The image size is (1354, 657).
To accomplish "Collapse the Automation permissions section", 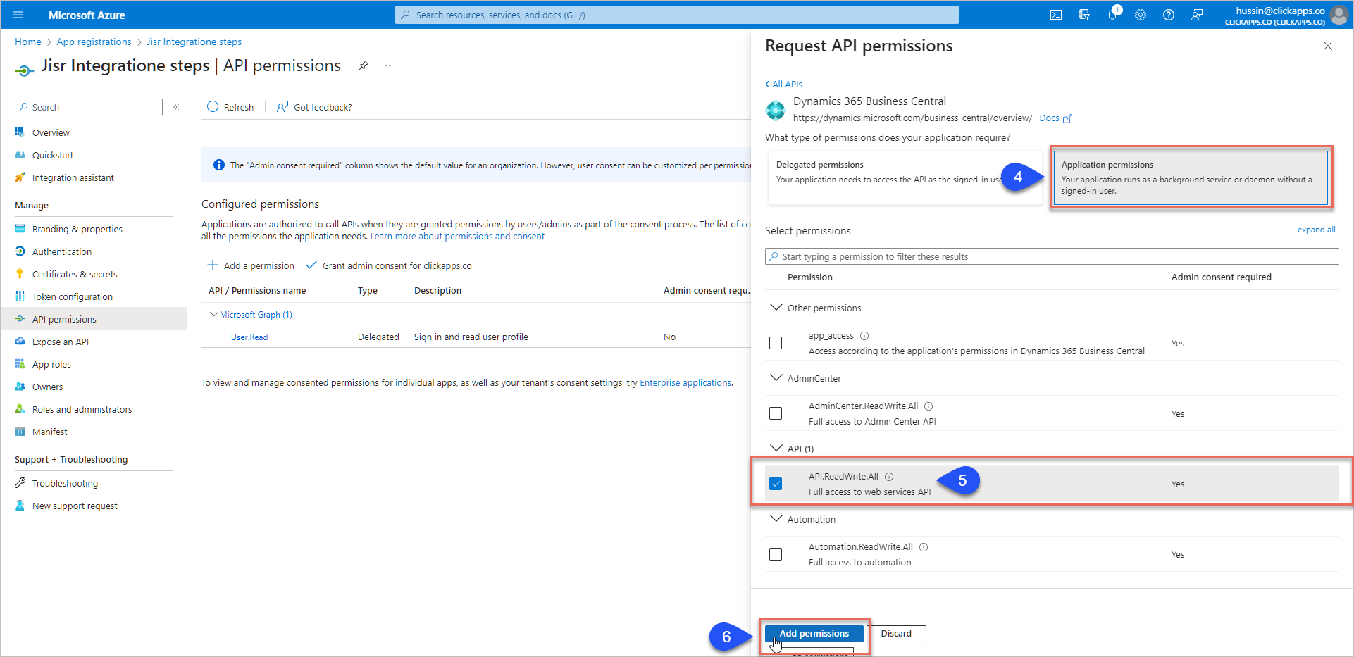I will [x=776, y=519].
